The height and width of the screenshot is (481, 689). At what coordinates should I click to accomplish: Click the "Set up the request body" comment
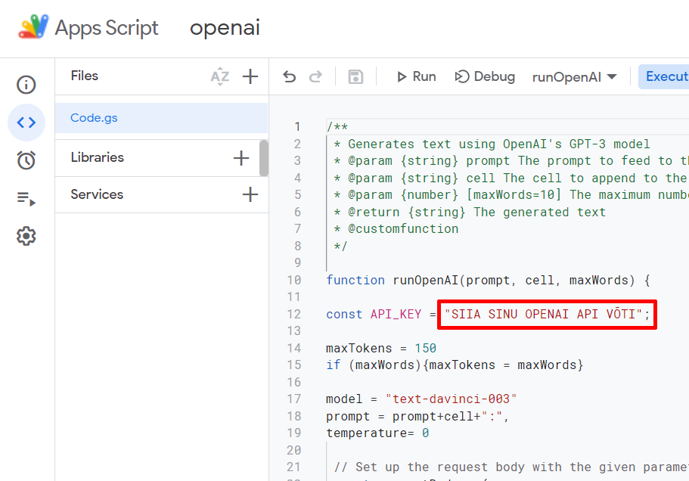pyautogui.click(x=511, y=467)
